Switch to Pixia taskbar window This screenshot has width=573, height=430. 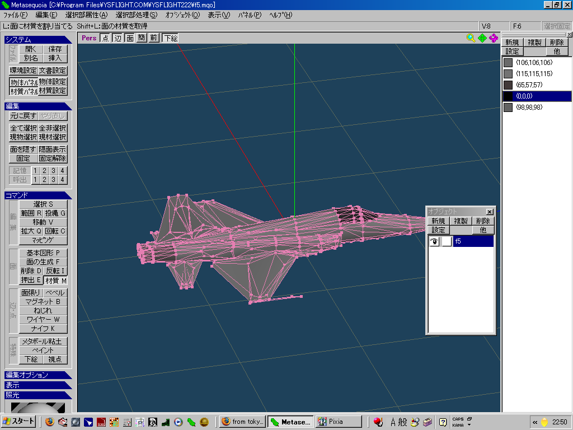point(339,422)
